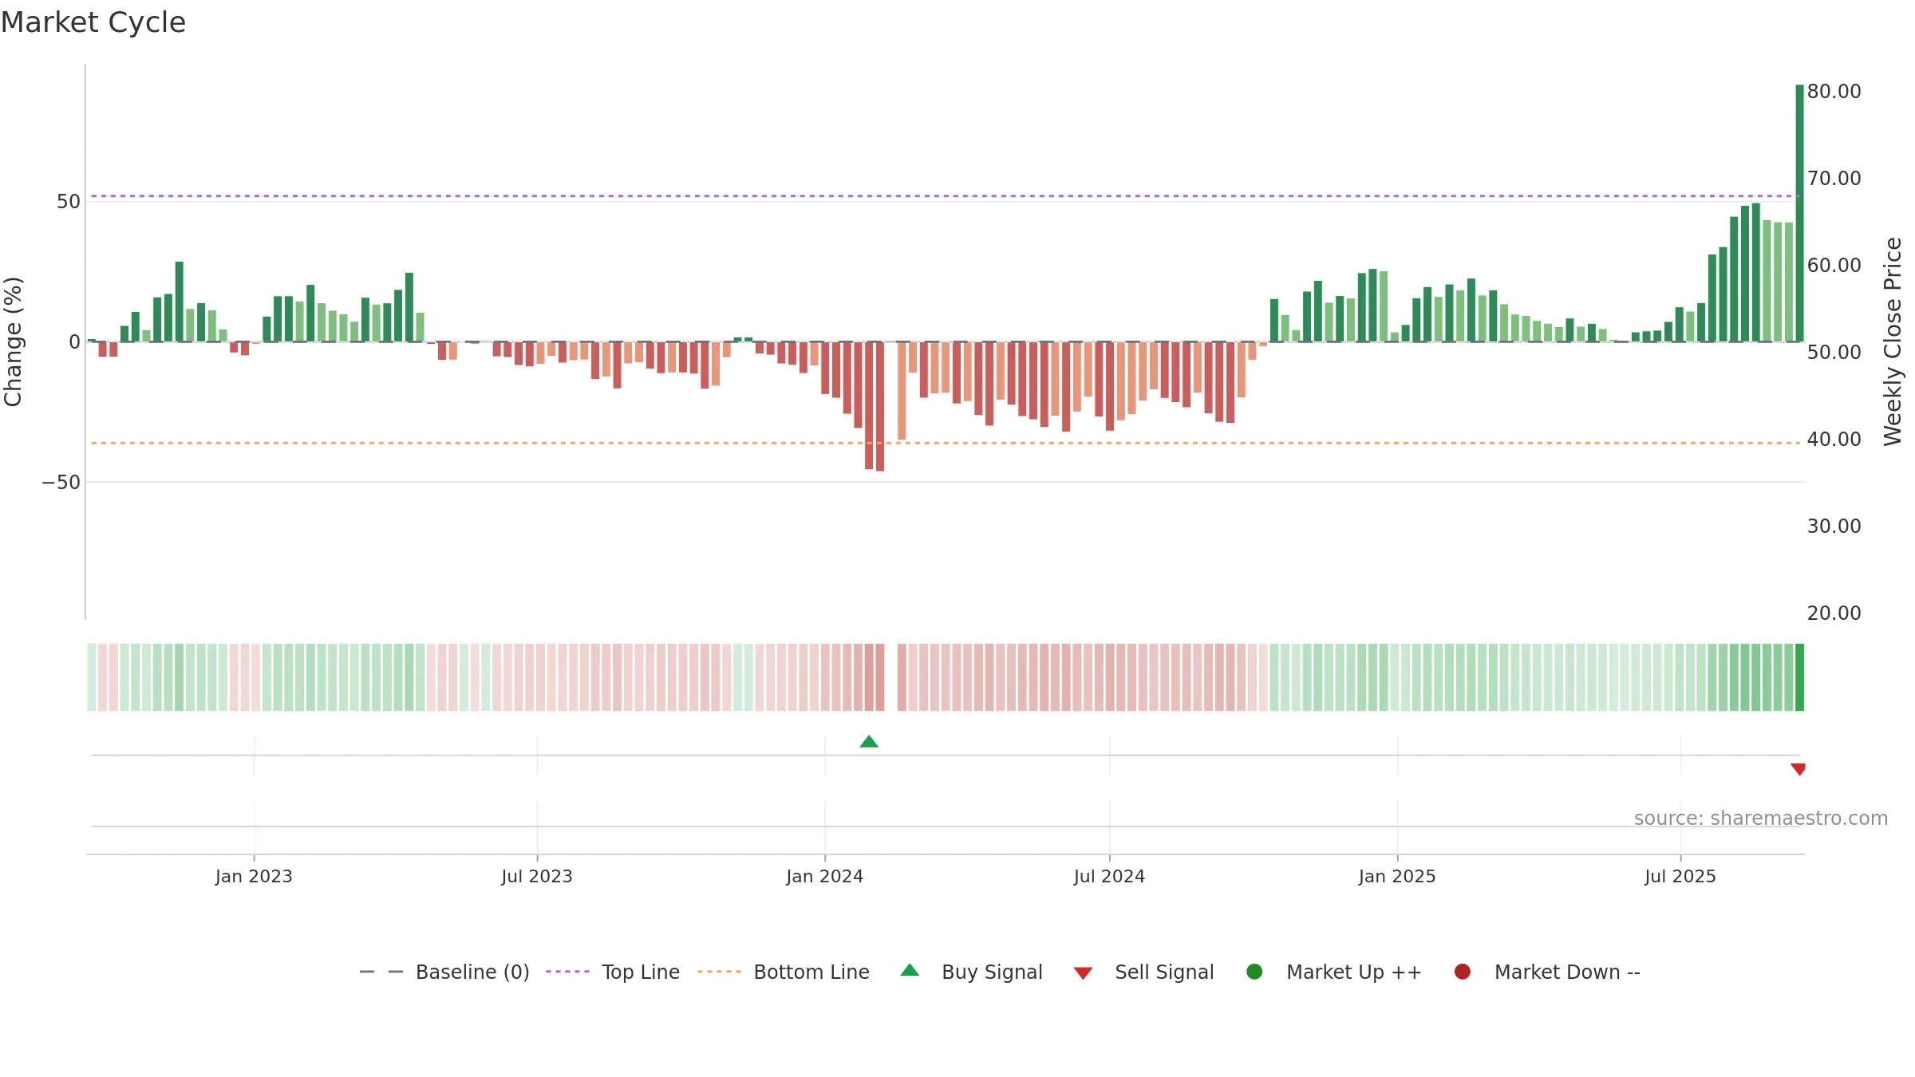This screenshot has width=1915, height=1077.
Task: Click the Jan 2024 x-axis label
Action: [824, 876]
